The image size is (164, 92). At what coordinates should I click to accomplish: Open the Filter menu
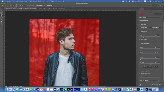[39, 1]
